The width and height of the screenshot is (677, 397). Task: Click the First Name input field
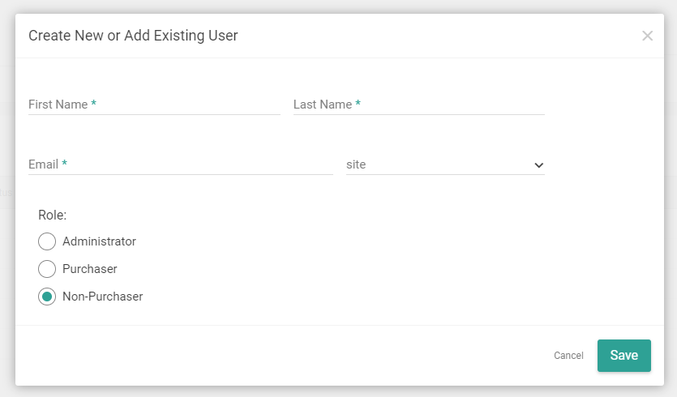[154, 105]
